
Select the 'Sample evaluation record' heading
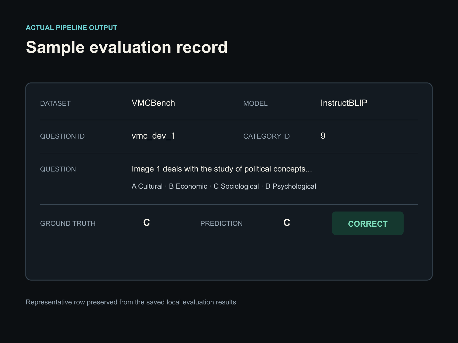(127, 47)
